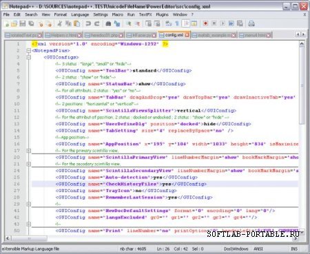Close the matlab_example.m tab
310x254 pixels.
[234, 36]
